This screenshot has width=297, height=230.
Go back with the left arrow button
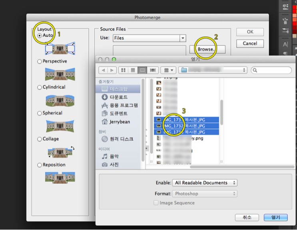point(103,70)
